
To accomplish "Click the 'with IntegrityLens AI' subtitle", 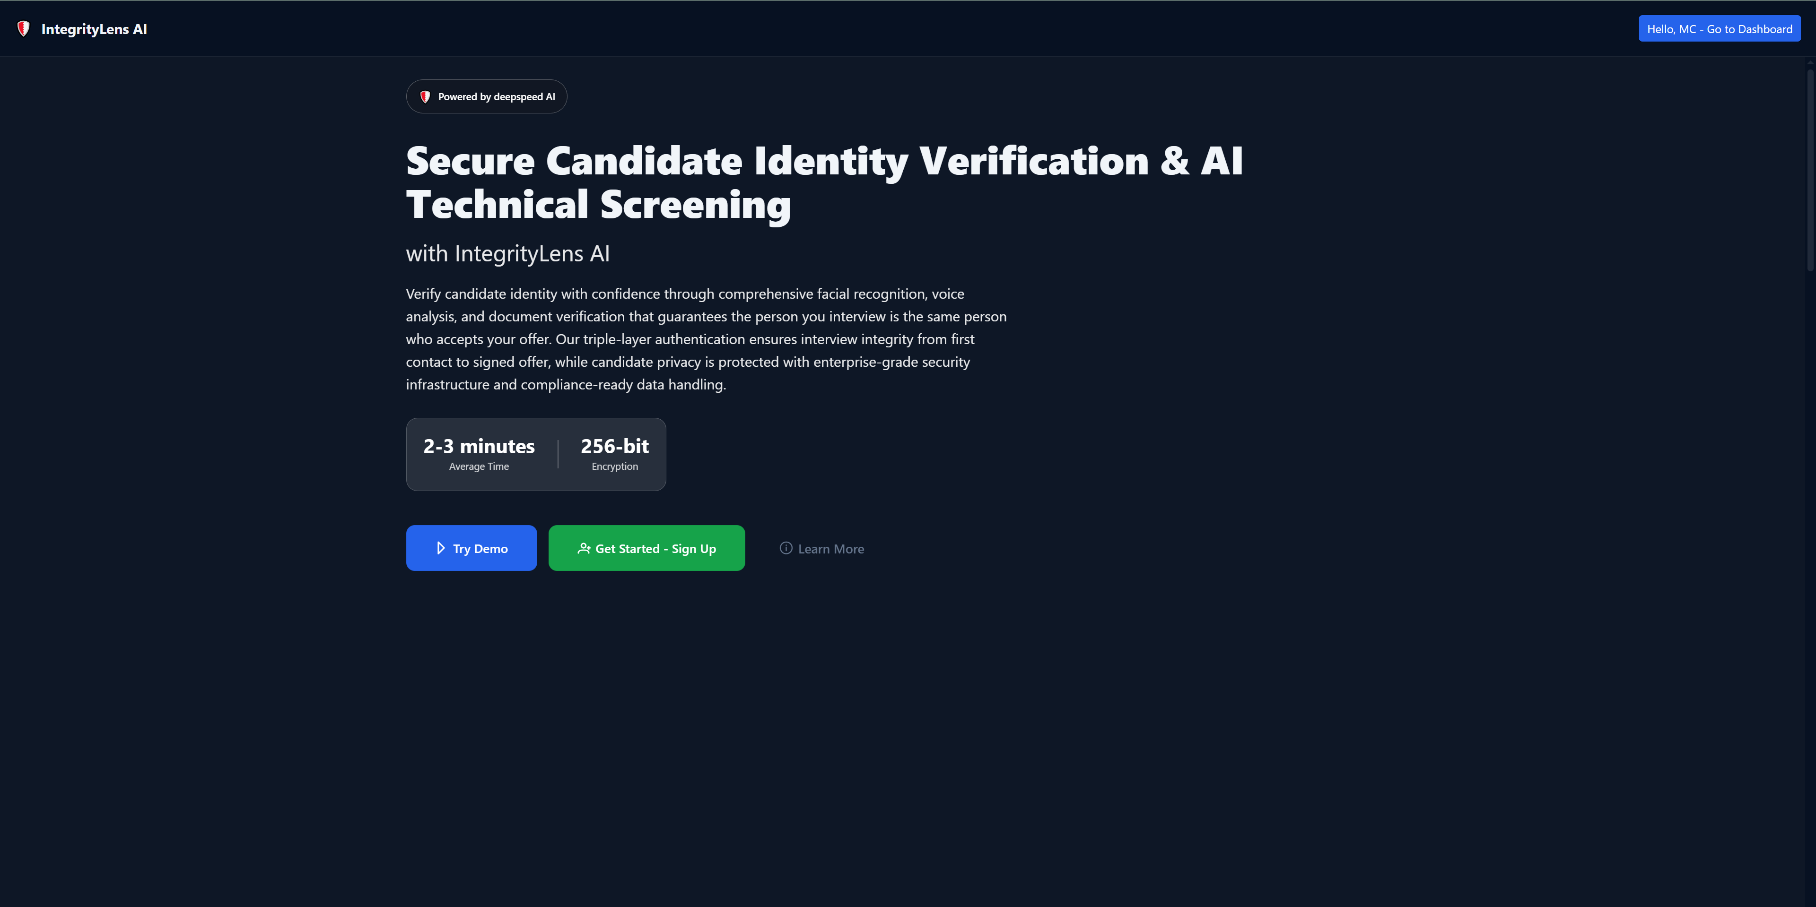I will click(x=507, y=254).
